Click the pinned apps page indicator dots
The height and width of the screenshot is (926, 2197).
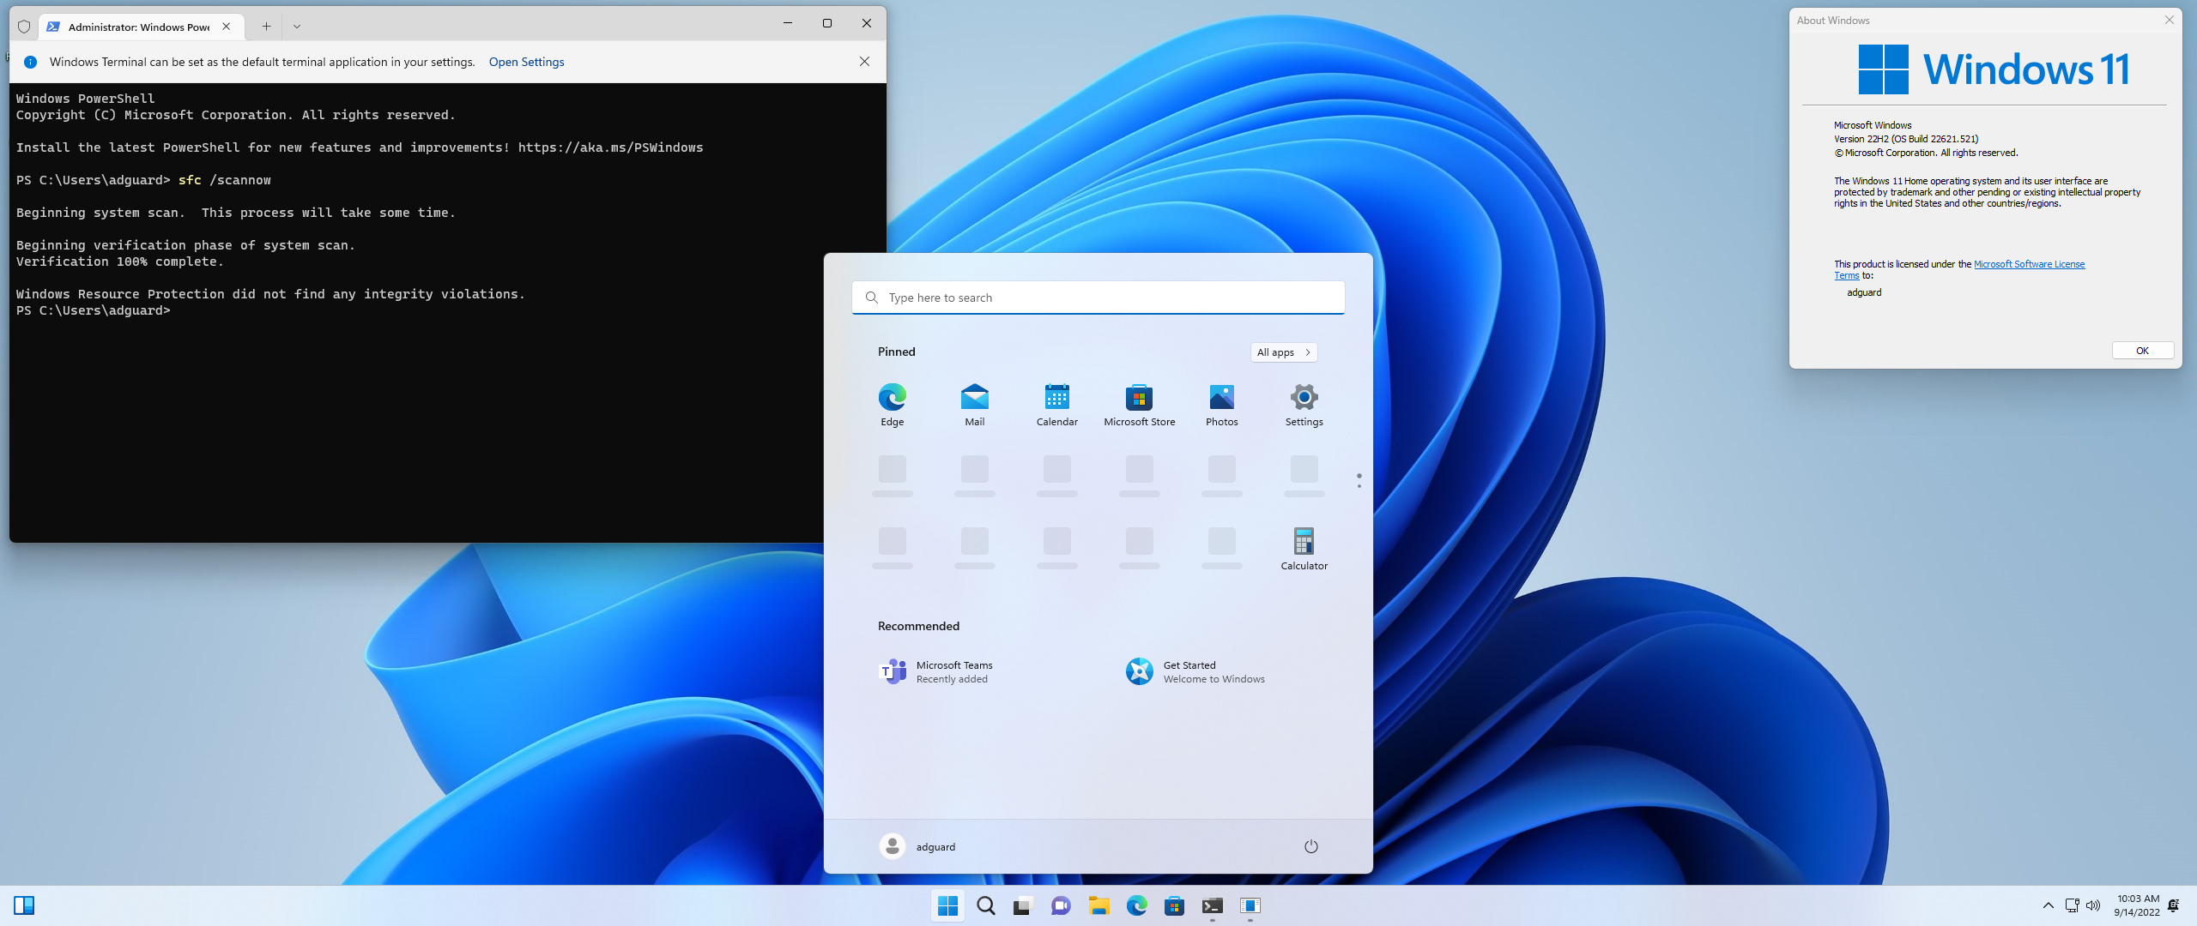click(1359, 480)
